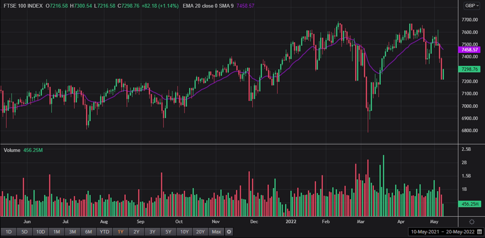Click the Volume pane label
This screenshot has height=238, width=485.
pyautogui.click(x=12, y=150)
